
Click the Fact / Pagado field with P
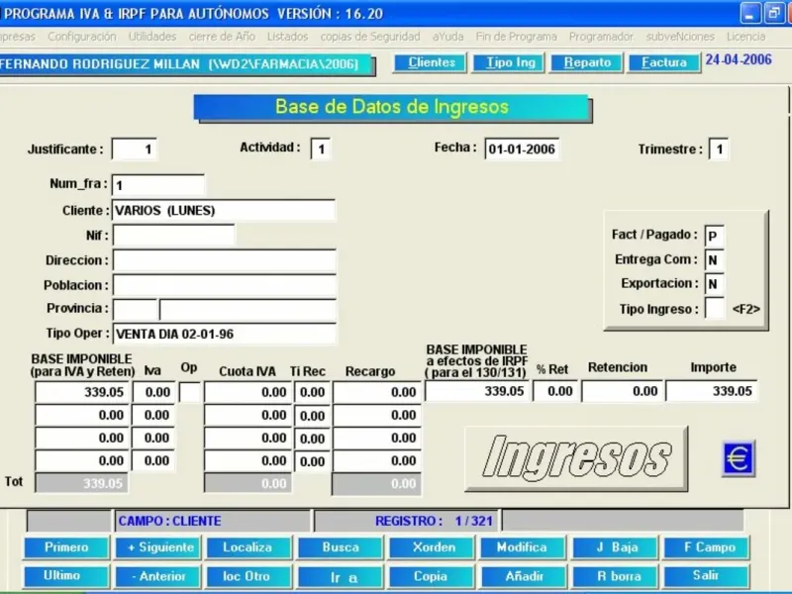coord(714,236)
